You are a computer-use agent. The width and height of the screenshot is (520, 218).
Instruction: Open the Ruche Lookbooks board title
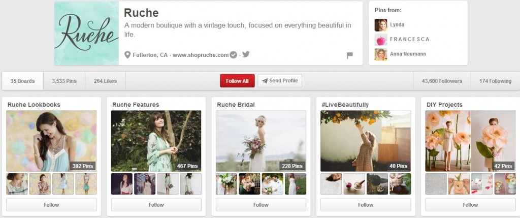[x=34, y=105]
